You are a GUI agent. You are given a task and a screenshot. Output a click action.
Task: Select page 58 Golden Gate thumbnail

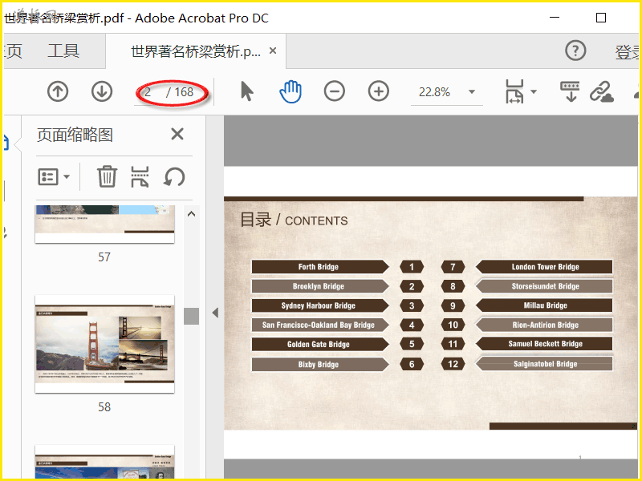coord(105,344)
